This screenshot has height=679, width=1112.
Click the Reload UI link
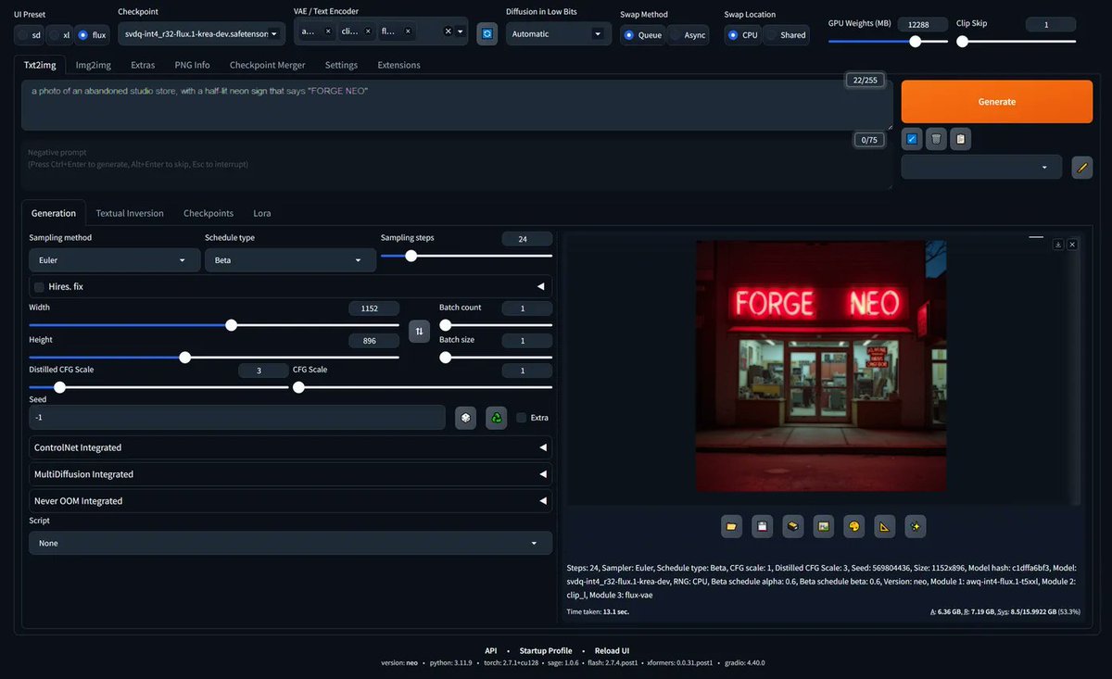coord(612,650)
